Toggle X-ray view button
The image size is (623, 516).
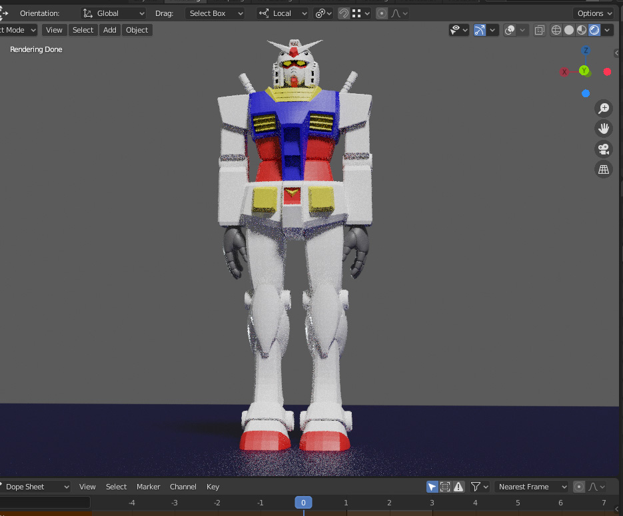540,30
